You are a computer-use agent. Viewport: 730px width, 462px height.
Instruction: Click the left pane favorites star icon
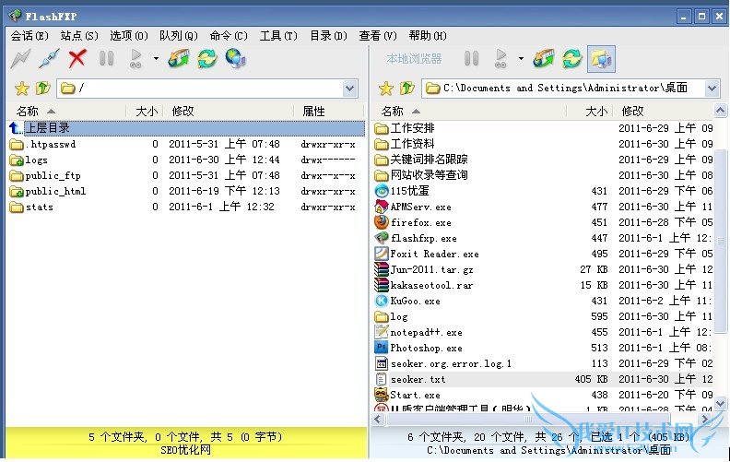[21, 88]
